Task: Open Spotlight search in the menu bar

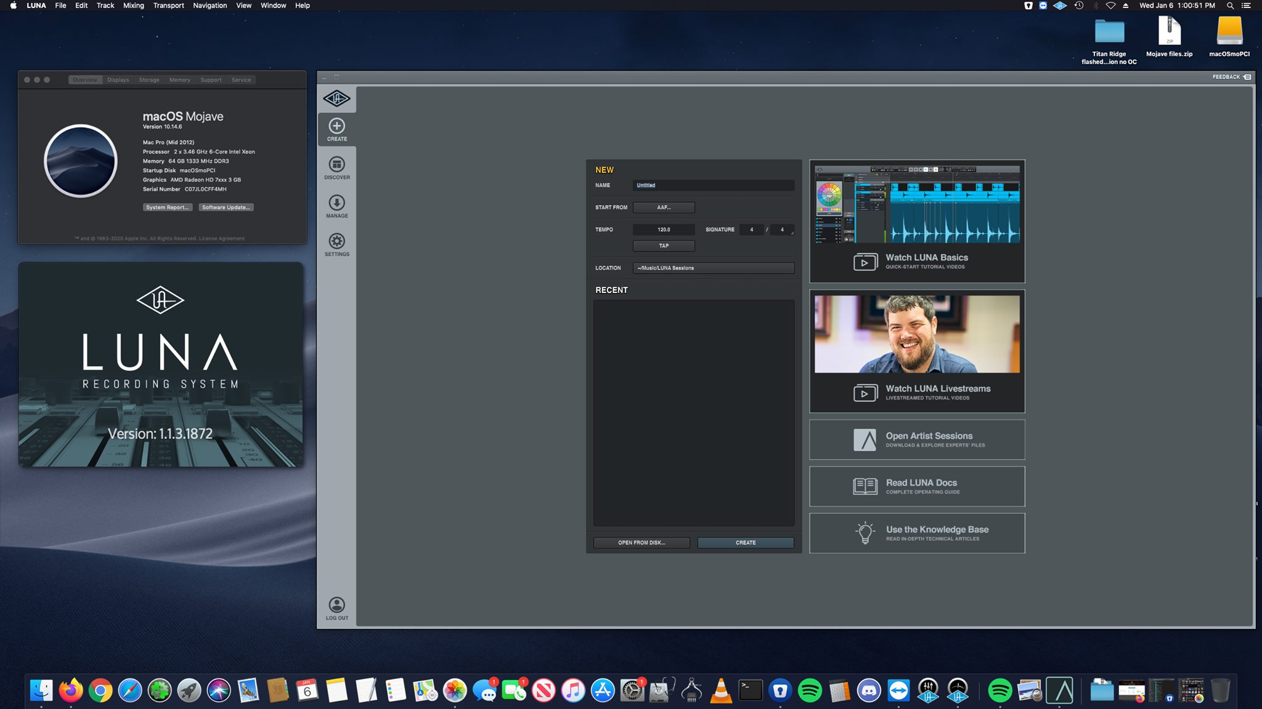Action: (x=1230, y=6)
